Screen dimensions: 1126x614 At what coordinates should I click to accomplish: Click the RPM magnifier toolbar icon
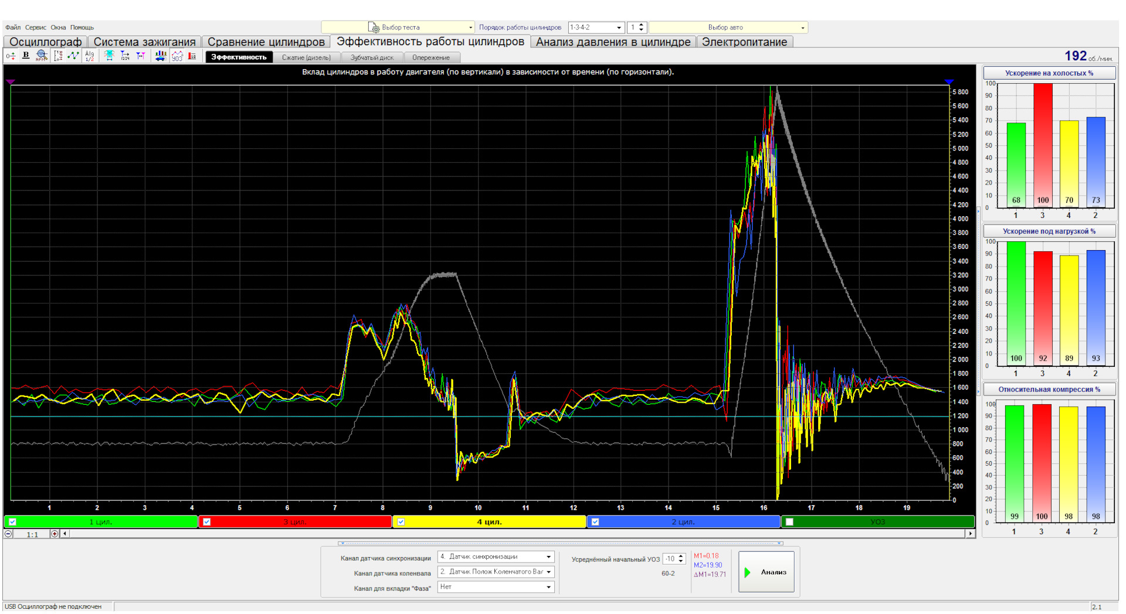click(41, 56)
